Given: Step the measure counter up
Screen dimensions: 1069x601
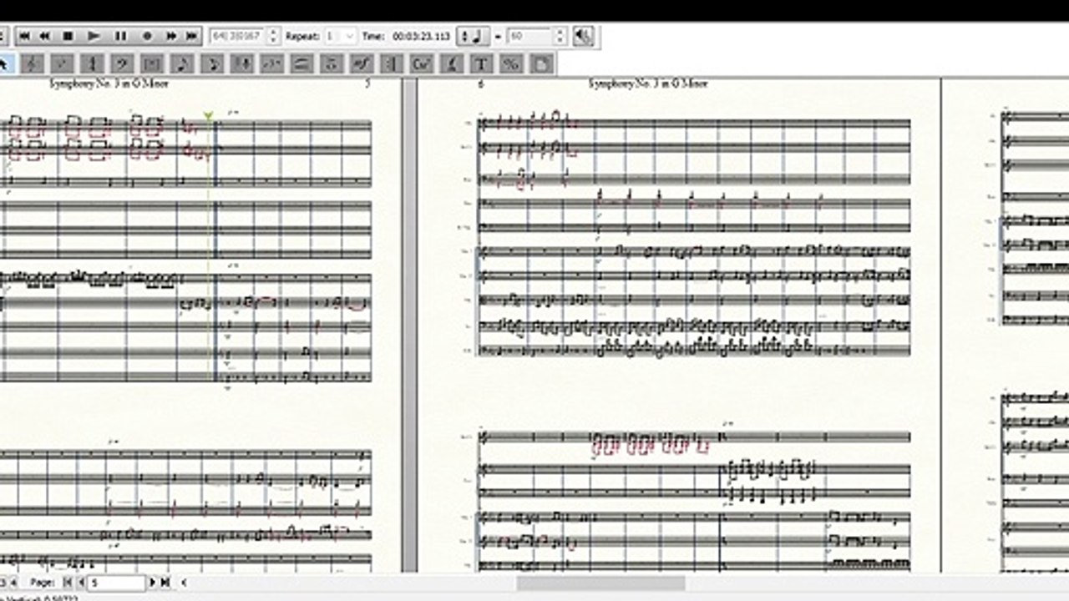Looking at the screenshot, I should click(x=271, y=33).
